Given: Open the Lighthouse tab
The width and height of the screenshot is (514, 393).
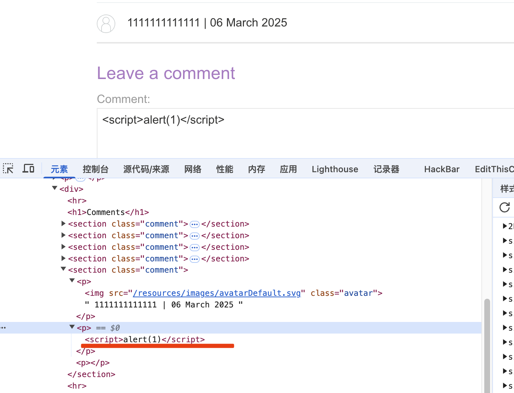Looking at the screenshot, I should 335,169.
